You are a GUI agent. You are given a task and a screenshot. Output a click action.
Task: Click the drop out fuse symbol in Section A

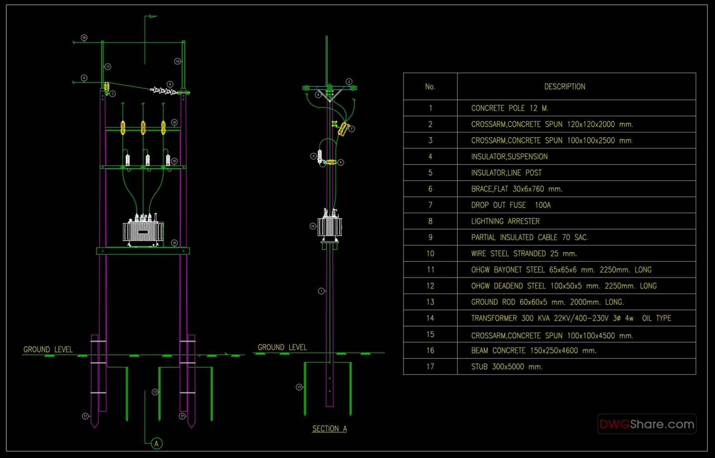tap(342, 129)
